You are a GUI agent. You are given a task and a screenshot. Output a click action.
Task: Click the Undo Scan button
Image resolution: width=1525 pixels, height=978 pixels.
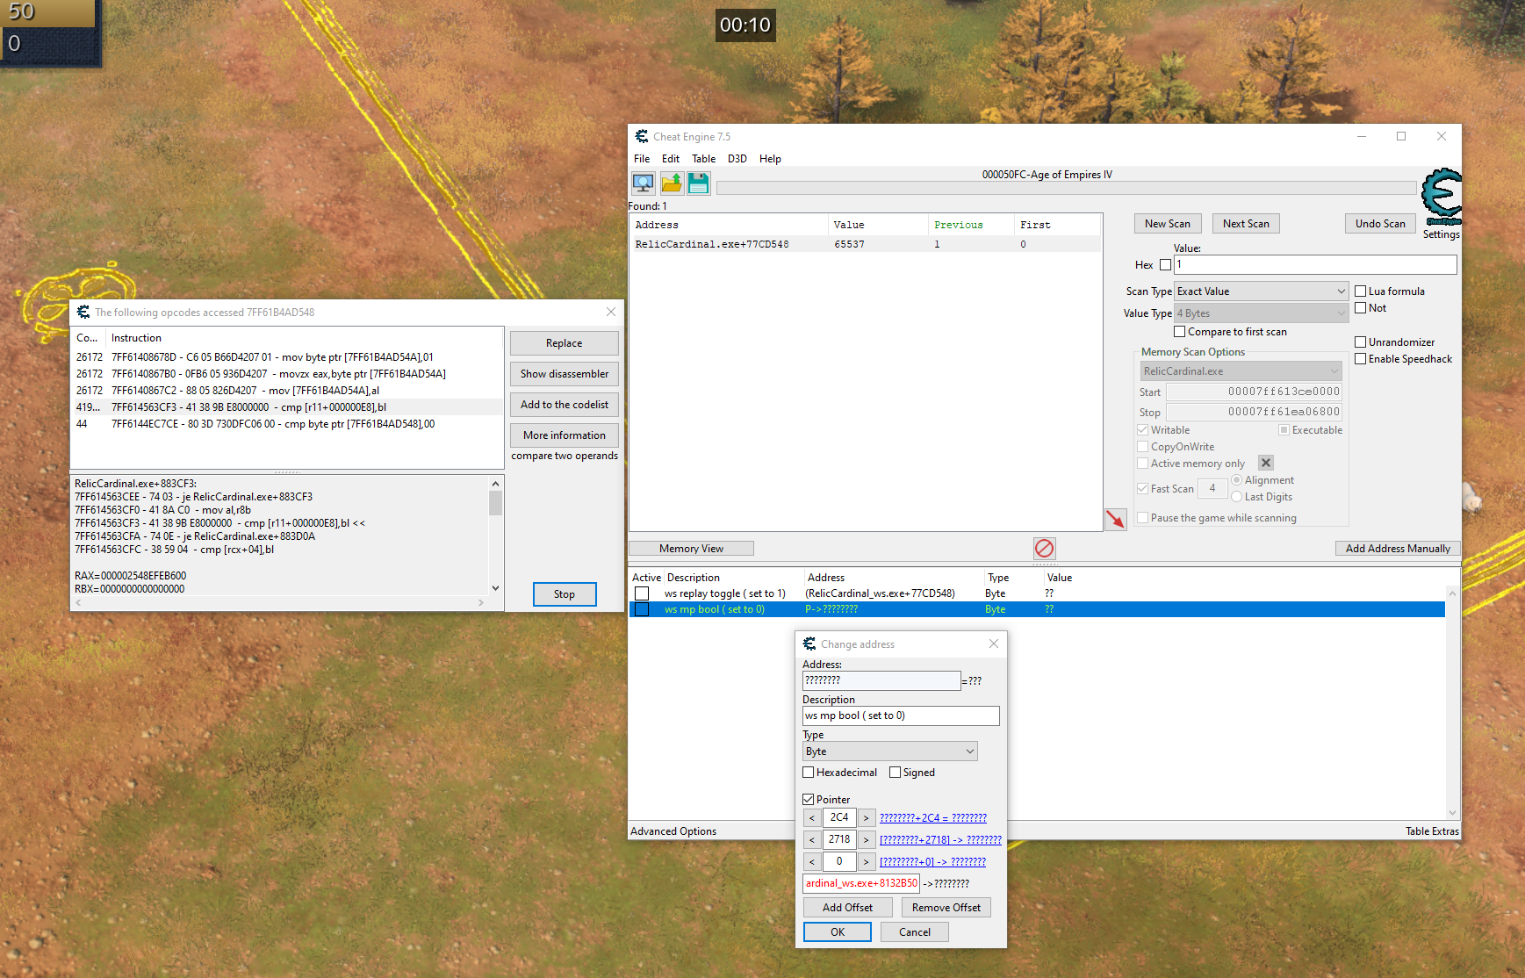1380,224
